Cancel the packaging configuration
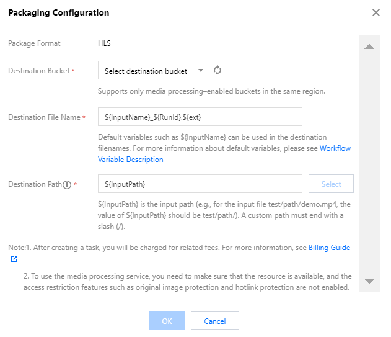391x337 pixels. point(214,321)
